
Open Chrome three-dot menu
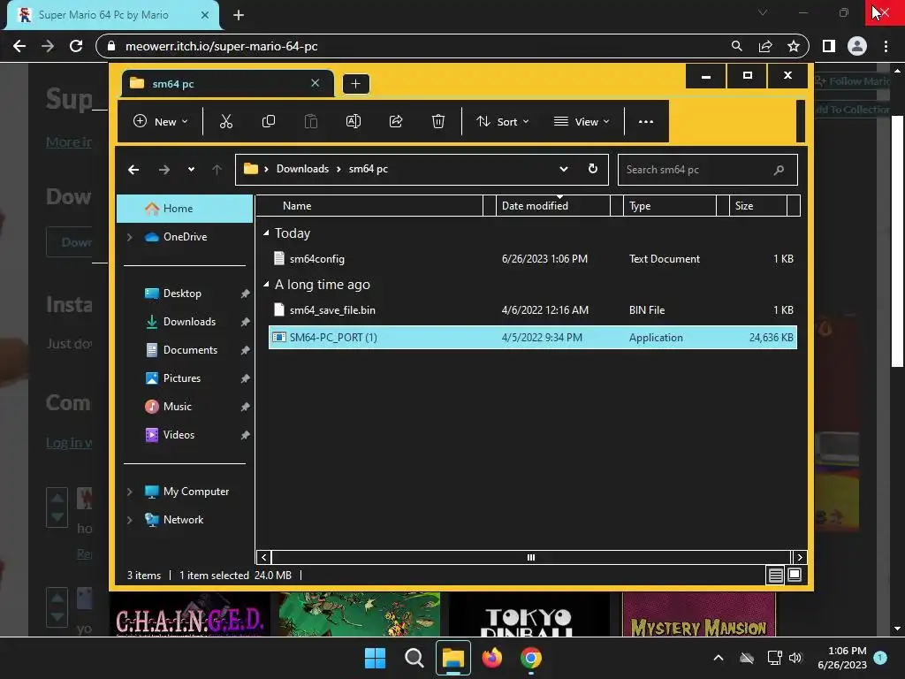coord(886,46)
